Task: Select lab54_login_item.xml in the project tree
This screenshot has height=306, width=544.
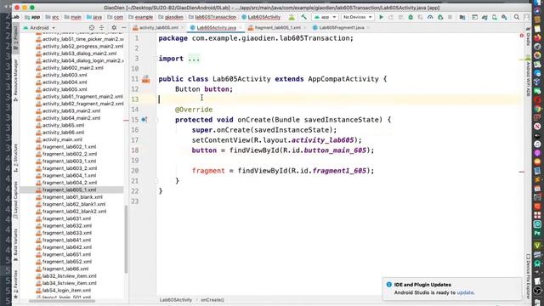Action: click(66, 291)
